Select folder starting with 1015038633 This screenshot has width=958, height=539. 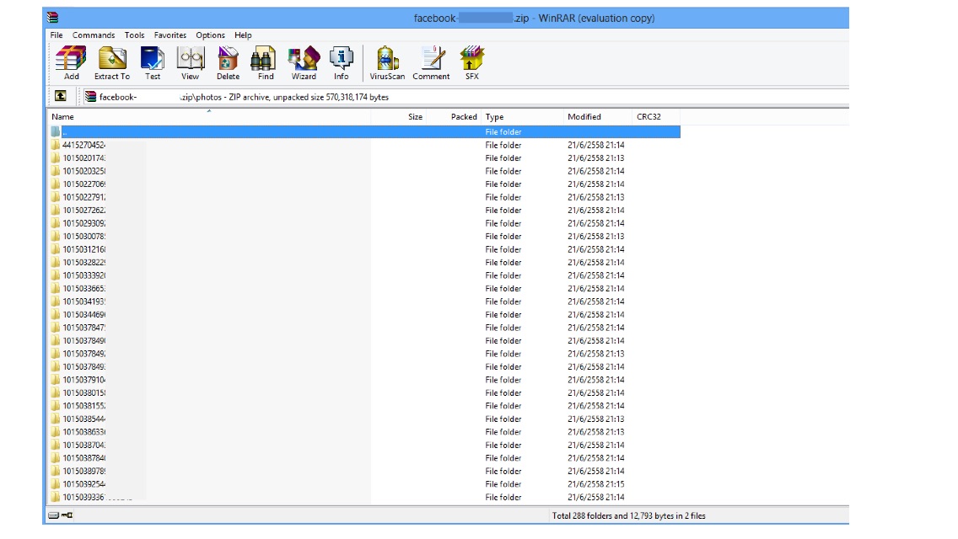pos(365,431)
